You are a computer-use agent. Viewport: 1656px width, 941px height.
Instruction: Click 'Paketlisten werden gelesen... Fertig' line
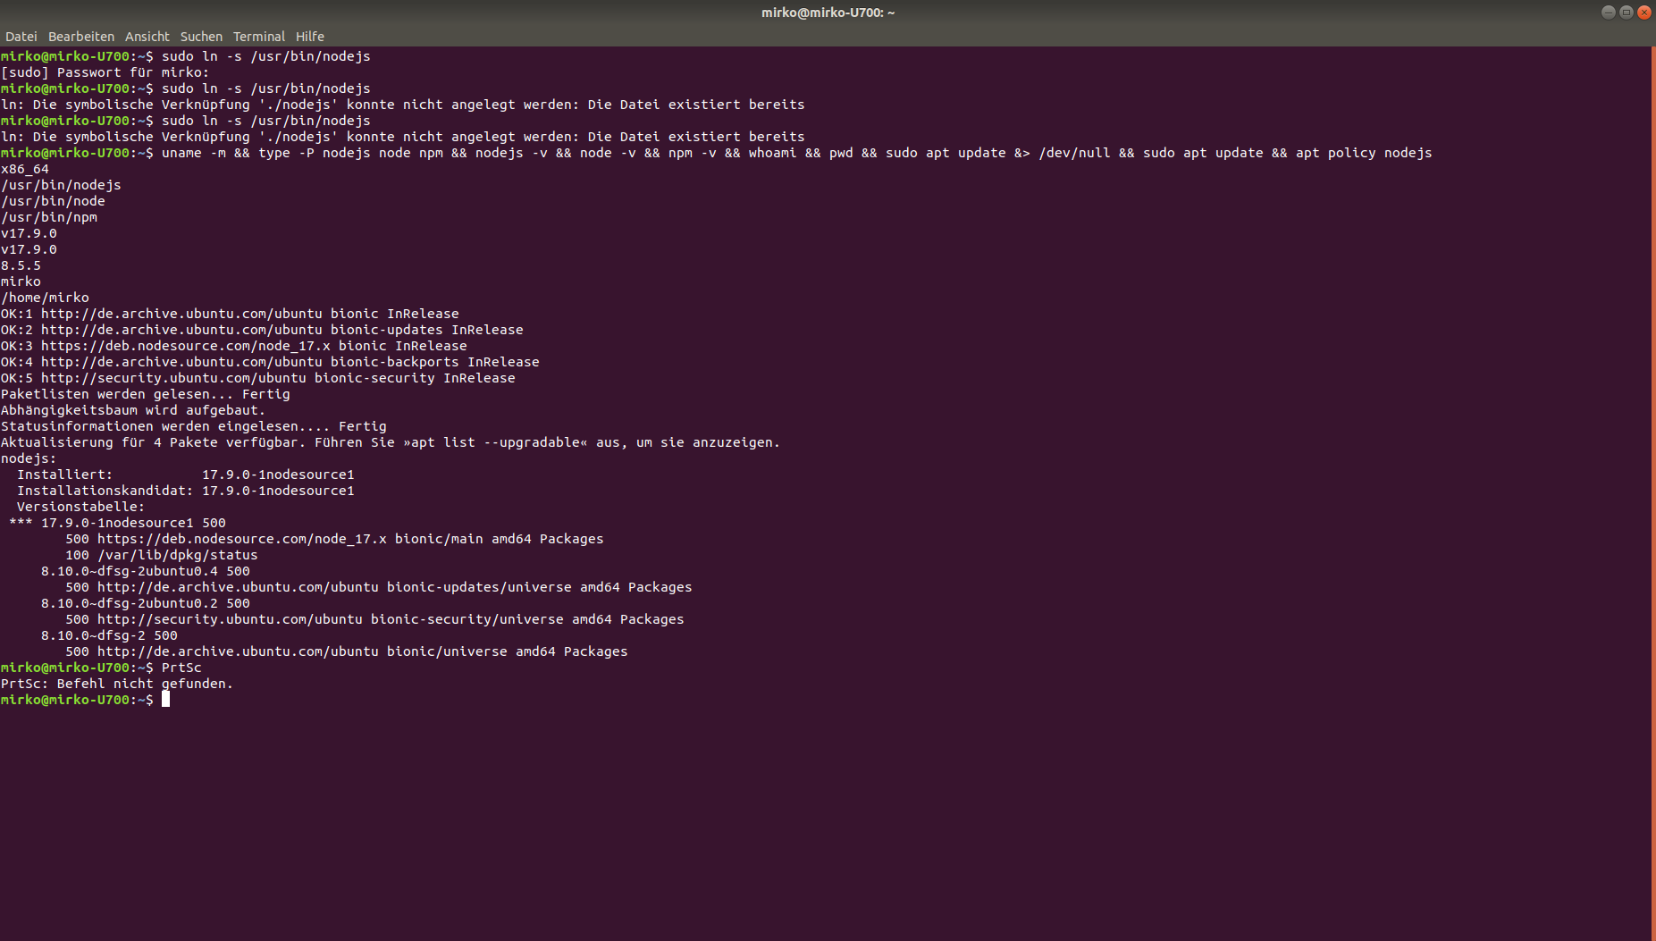click(146, 394)
